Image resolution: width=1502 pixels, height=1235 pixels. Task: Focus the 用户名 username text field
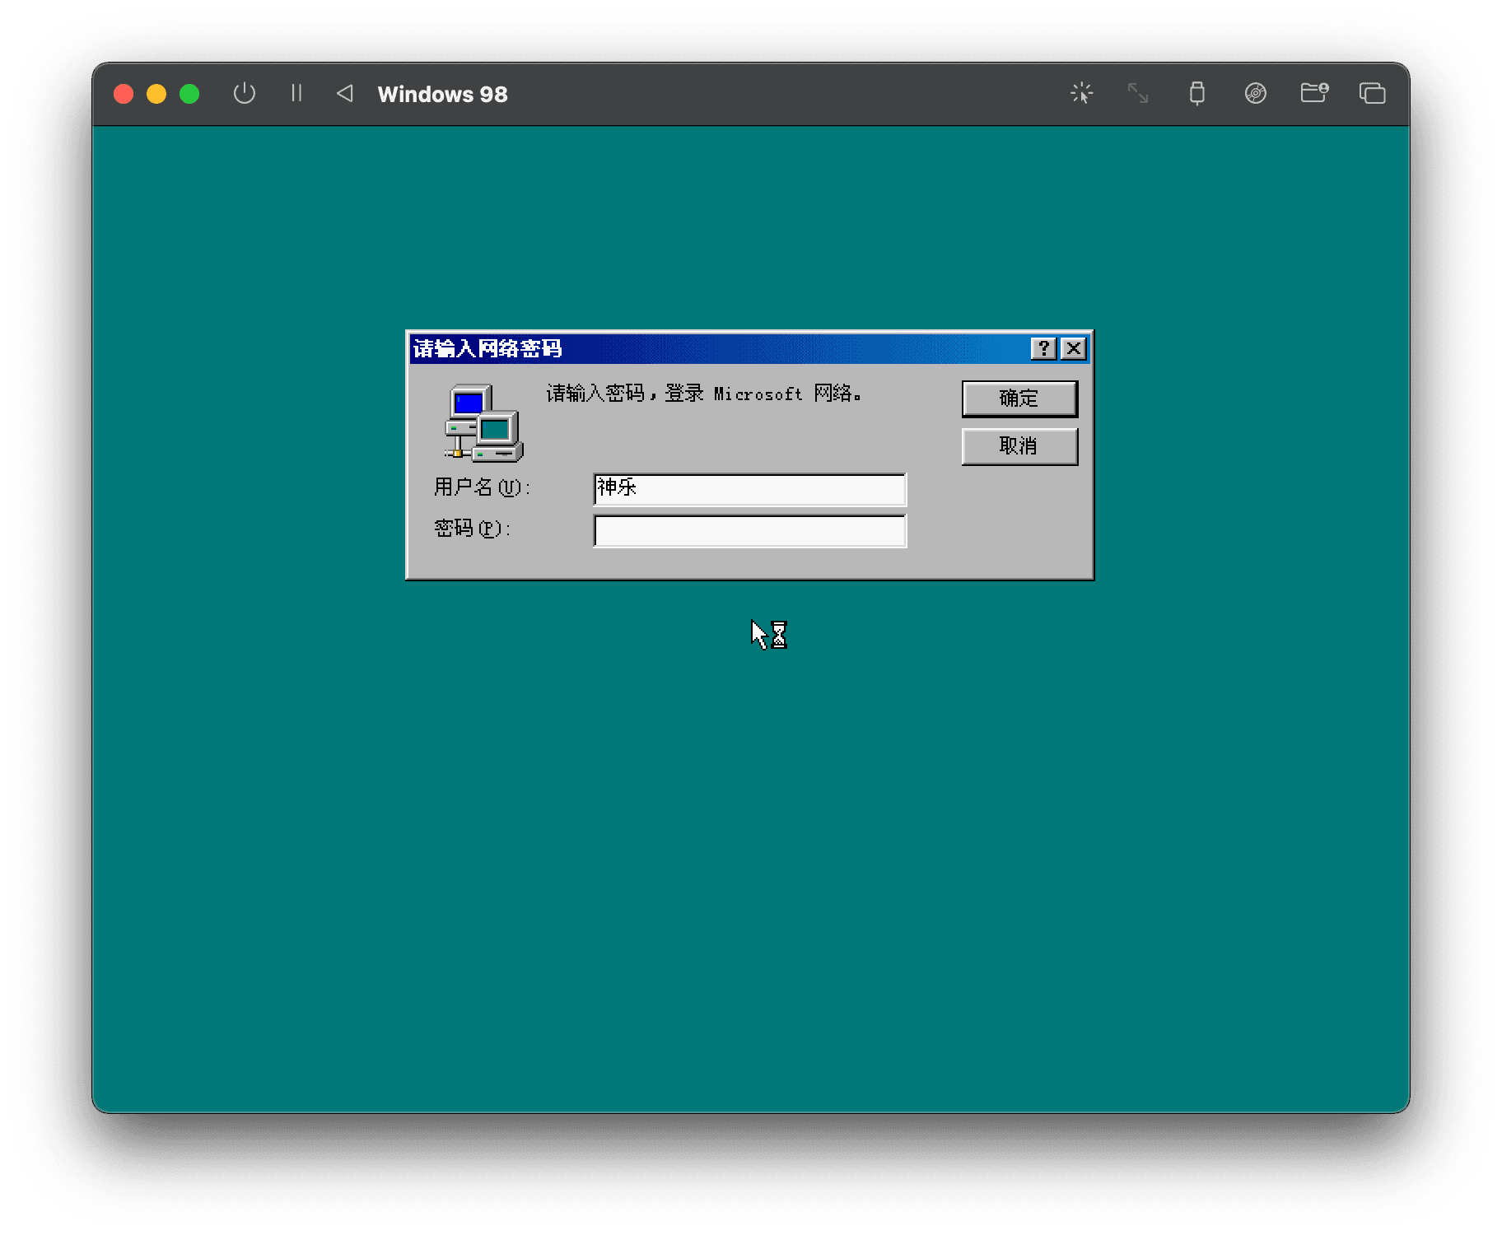(x=749, y=490)
